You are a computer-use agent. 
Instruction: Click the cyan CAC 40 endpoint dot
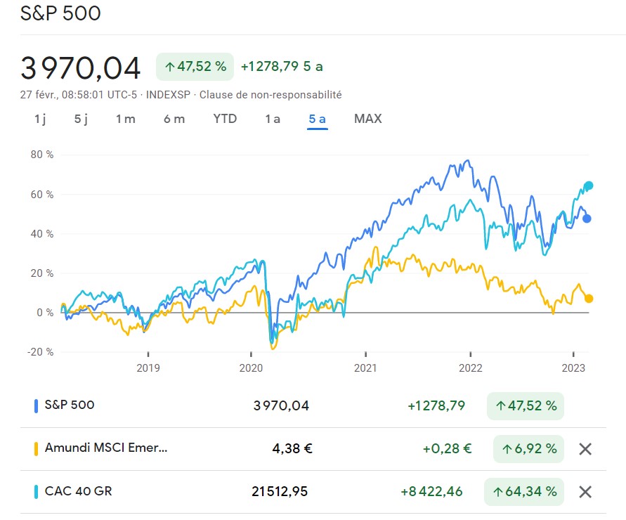pyautogui.click(x=589, y=186)
